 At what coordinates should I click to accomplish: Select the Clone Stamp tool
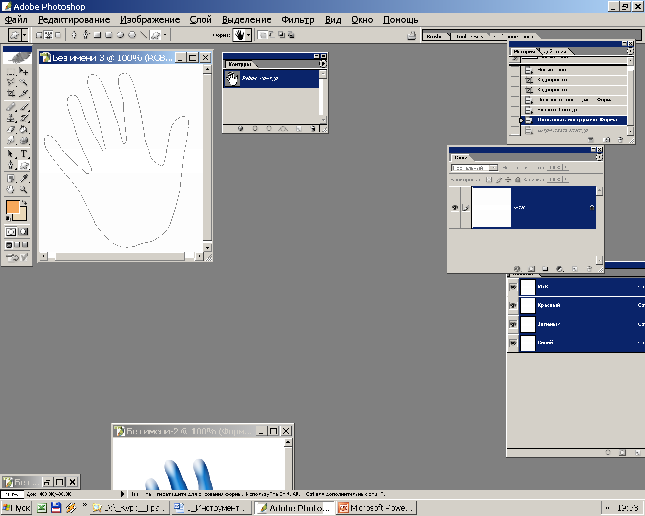[11, 118]
